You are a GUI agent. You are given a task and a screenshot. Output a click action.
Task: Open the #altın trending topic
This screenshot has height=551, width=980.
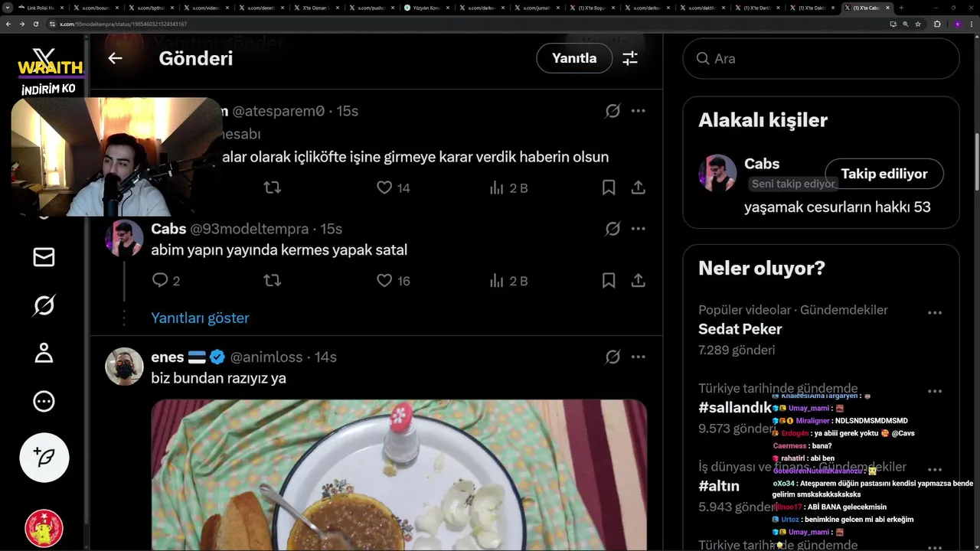719,486
